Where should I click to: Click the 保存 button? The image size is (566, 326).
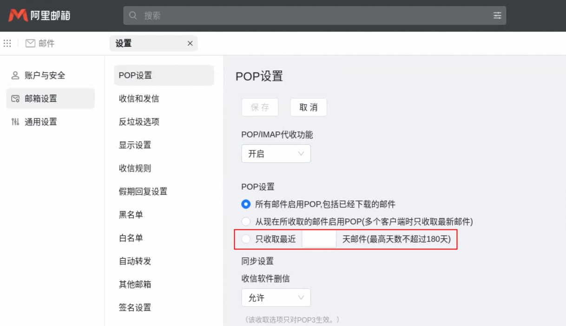(260, 107)
